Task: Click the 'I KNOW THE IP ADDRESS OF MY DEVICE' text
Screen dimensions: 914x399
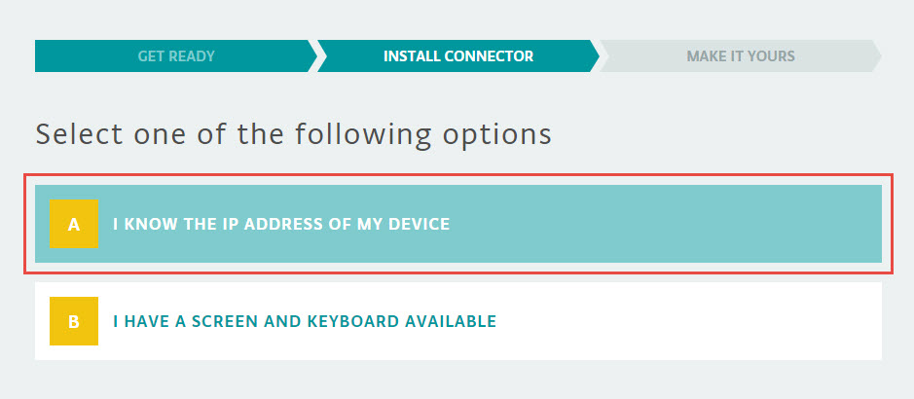Action: coord(281,224)
